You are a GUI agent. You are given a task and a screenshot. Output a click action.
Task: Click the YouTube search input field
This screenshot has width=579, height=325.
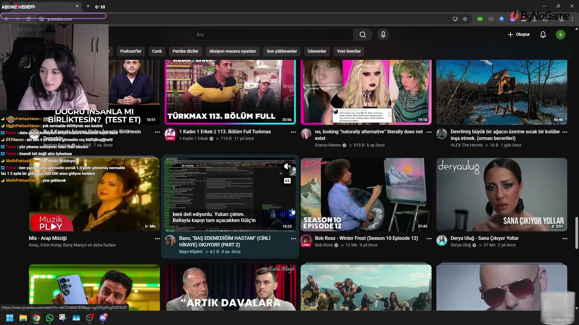coord(273,35)
